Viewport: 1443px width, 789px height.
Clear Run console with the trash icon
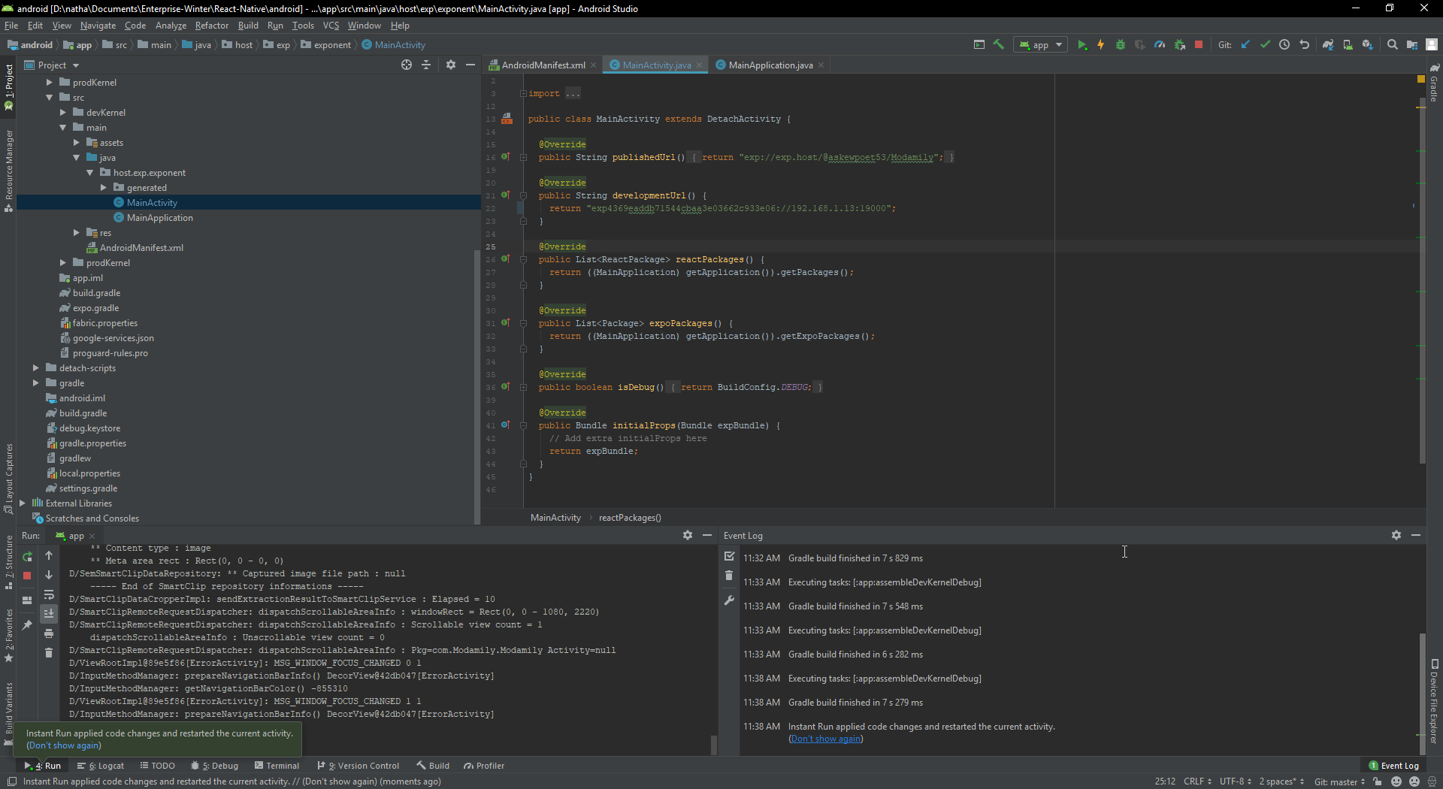click(49, 653)
